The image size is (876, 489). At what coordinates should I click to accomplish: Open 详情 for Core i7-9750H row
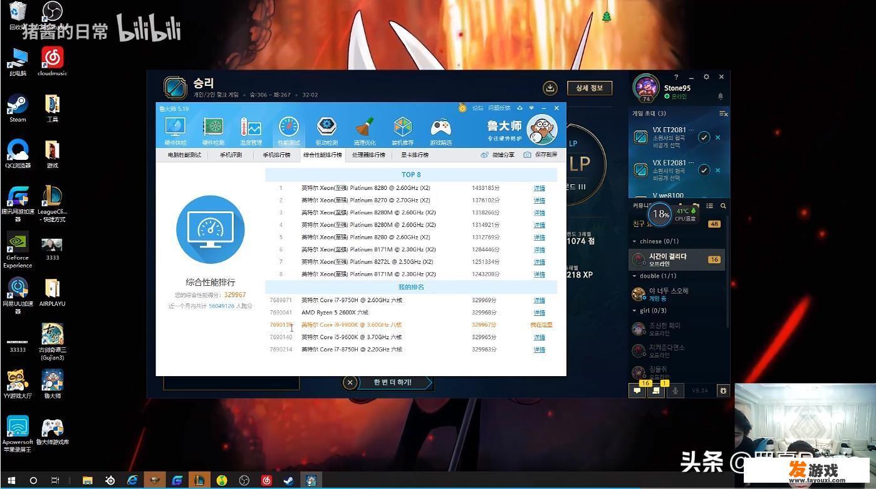point(539,300)
